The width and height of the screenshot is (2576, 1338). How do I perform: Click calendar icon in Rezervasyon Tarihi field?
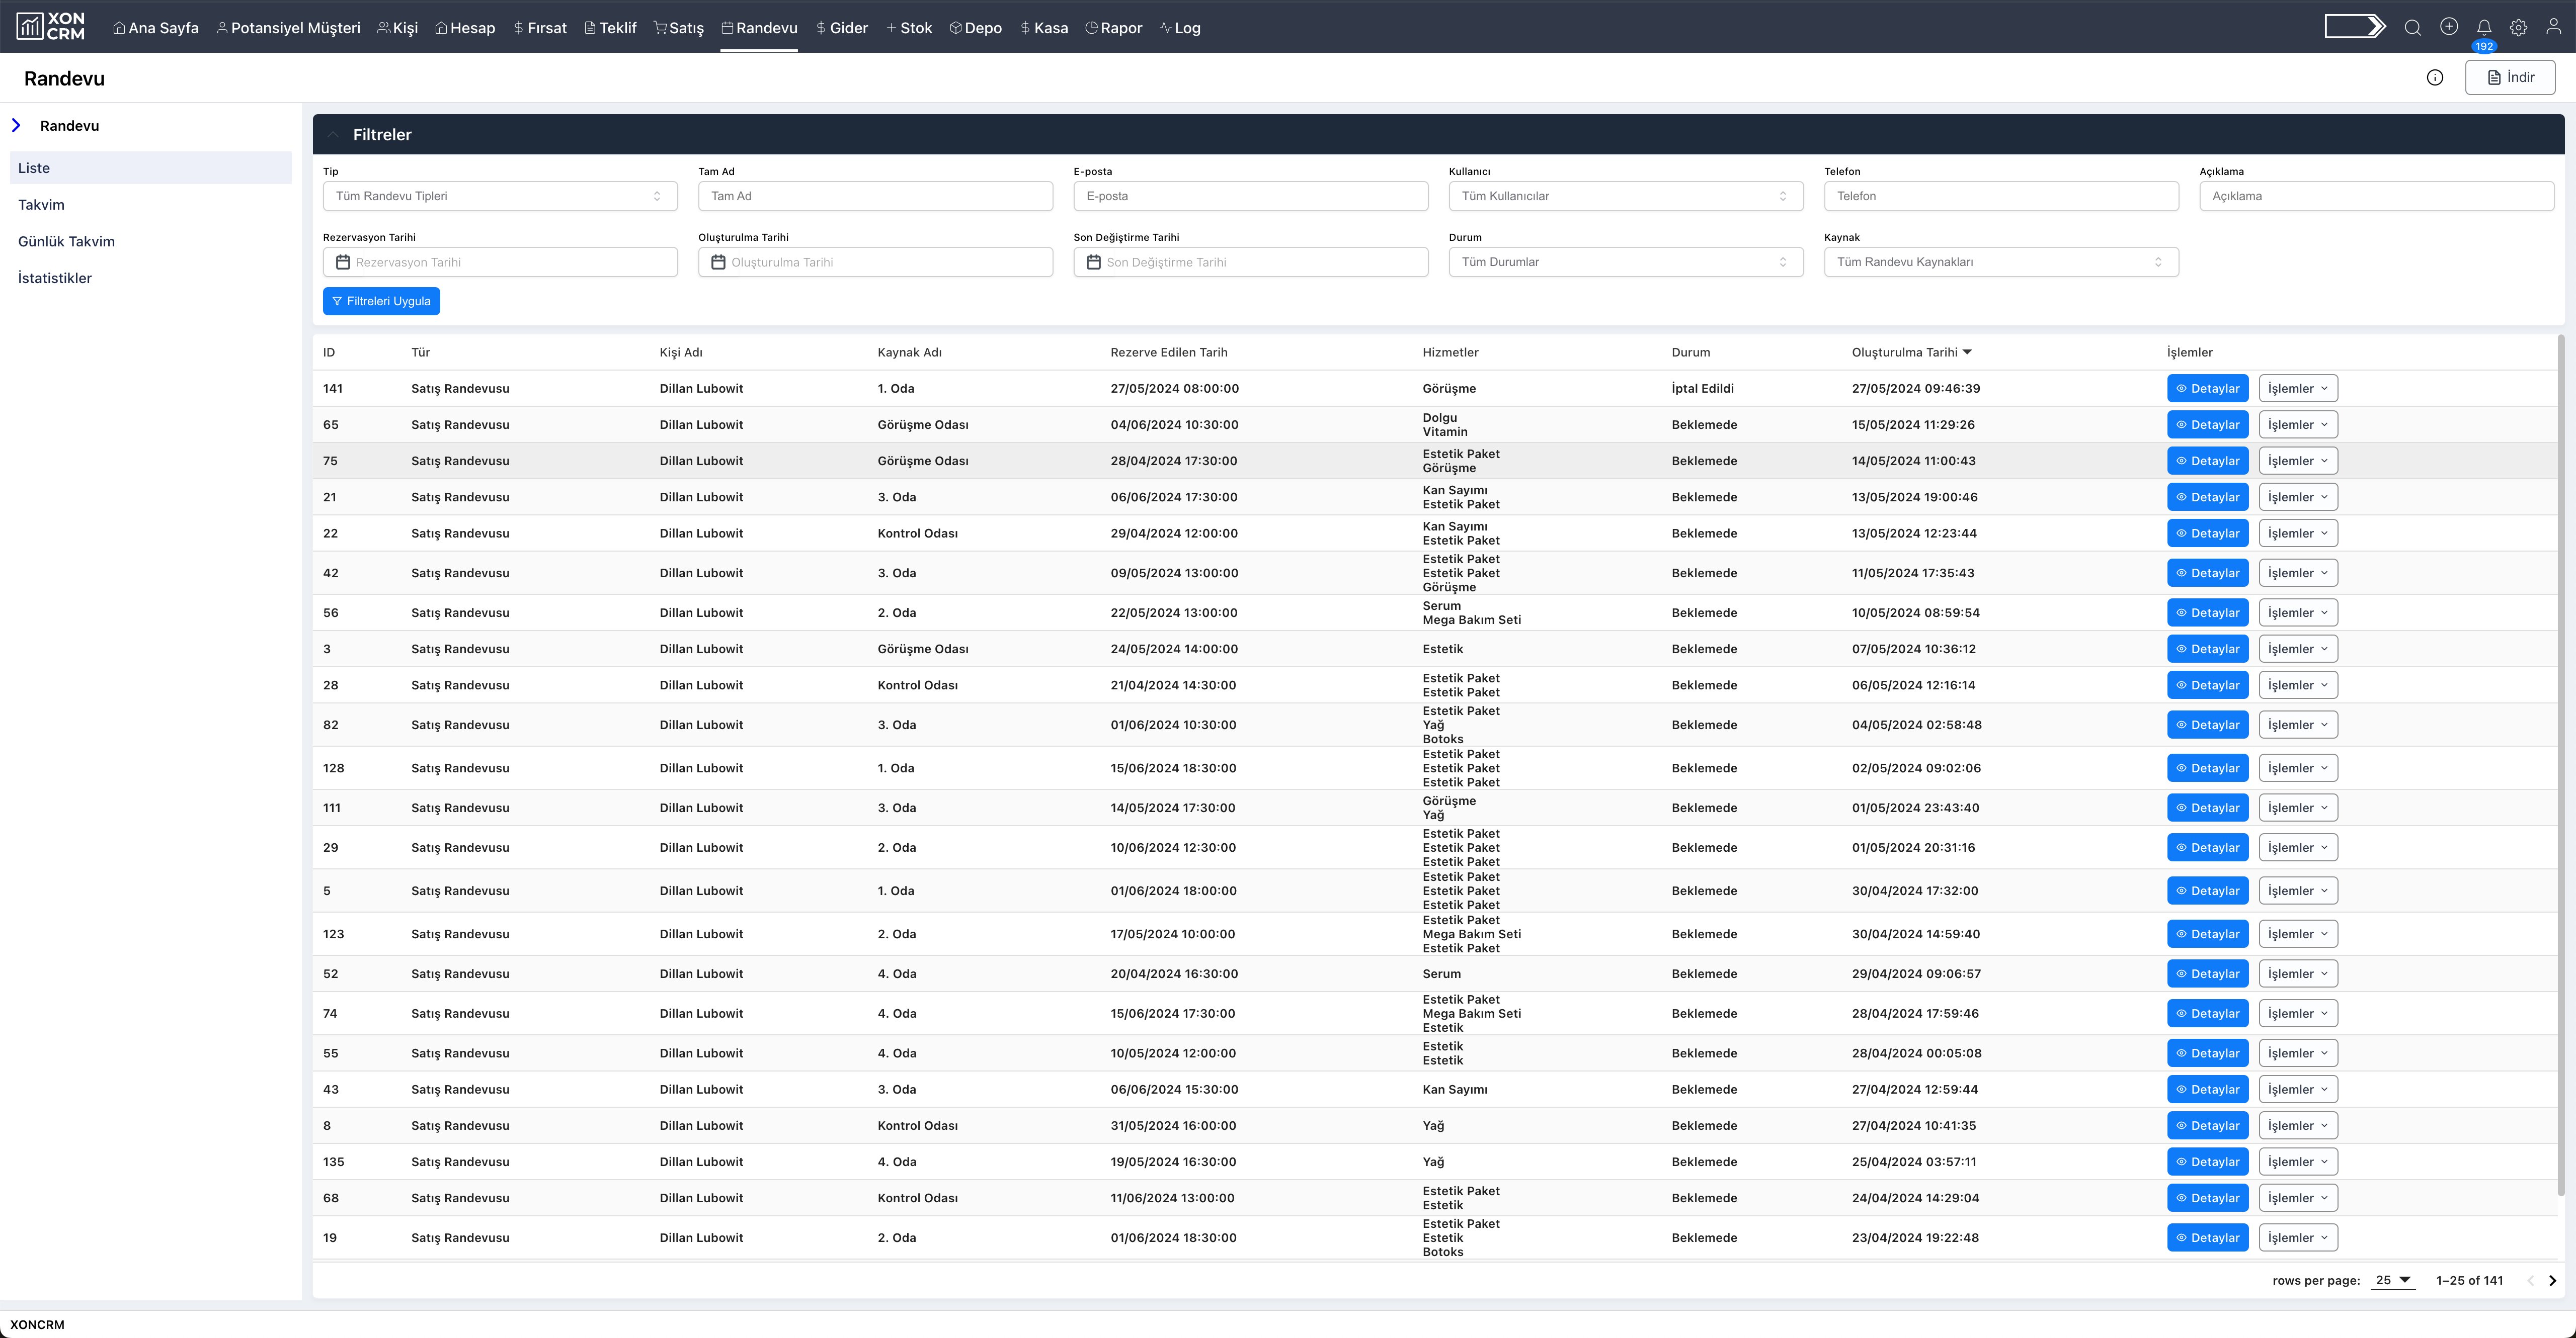343,262
